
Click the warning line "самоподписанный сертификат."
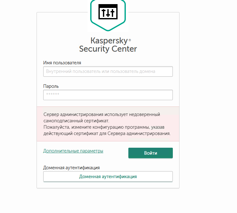click(x=76, y=121)
